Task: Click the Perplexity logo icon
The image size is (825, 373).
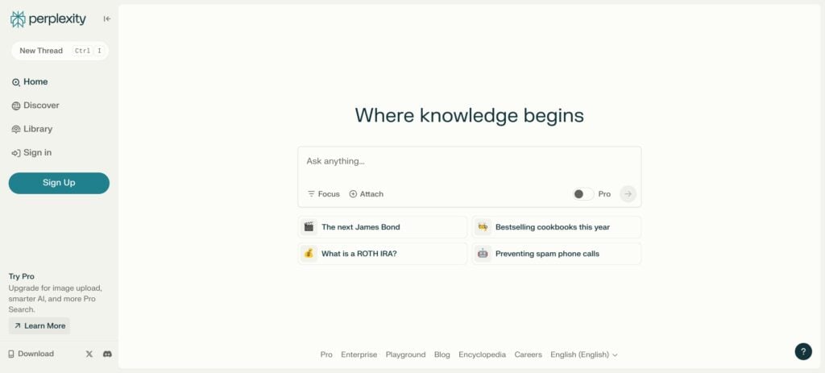Action: click(x=18, y=19)
